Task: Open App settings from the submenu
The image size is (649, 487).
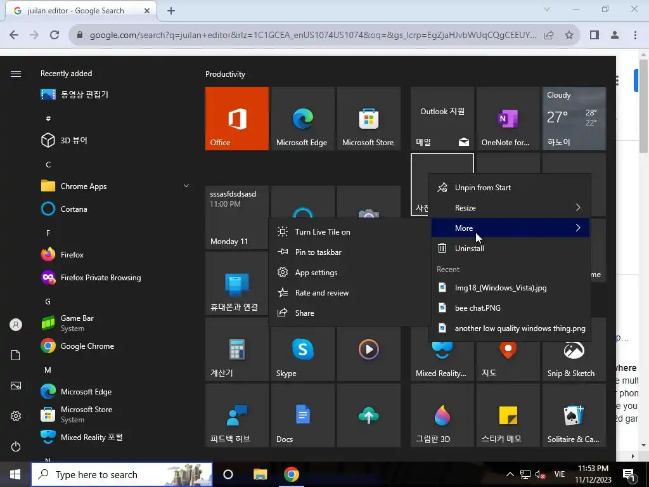Action: [x=349, y=273]
